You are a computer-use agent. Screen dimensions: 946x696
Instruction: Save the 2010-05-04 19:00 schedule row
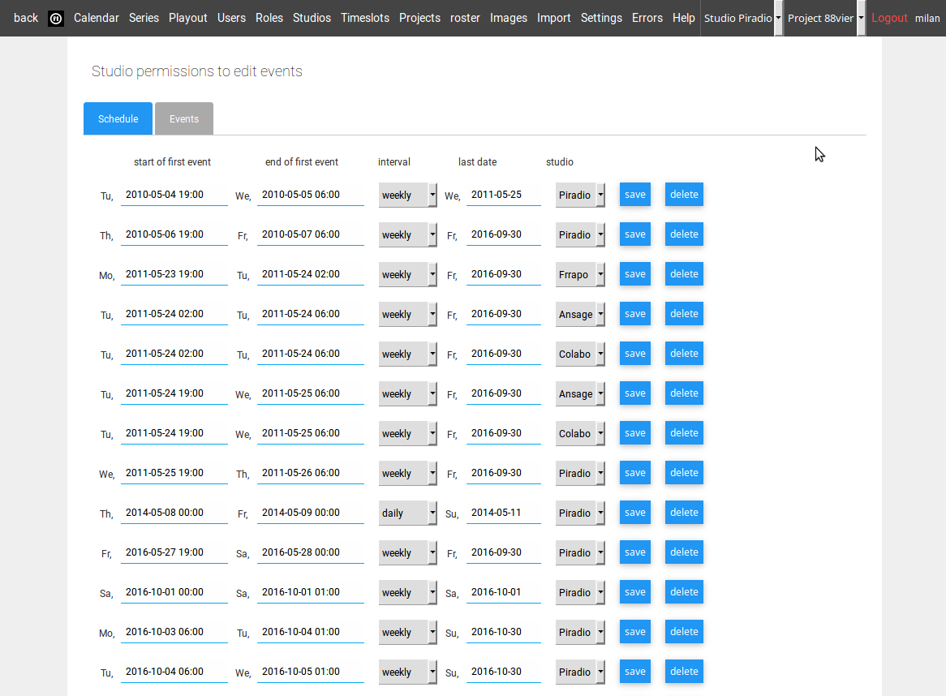(634, 195)
